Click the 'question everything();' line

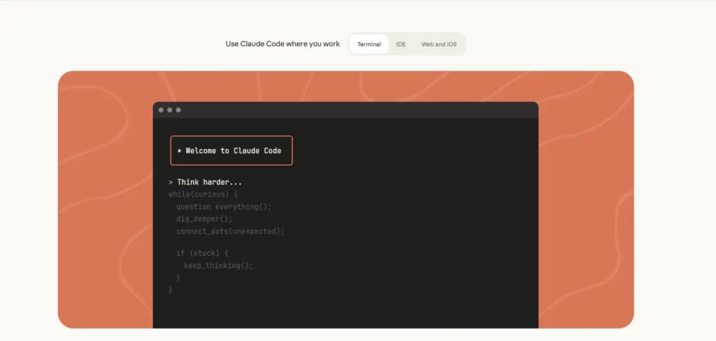coord(224,207)
